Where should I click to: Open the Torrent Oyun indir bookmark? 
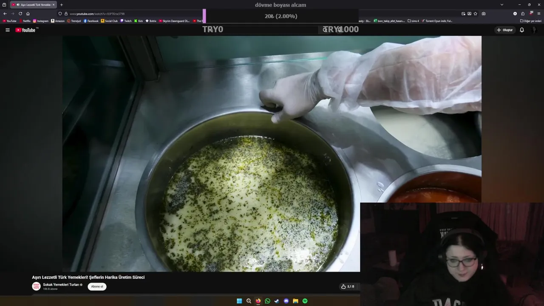pyautogui.click(x=437, y=21)
